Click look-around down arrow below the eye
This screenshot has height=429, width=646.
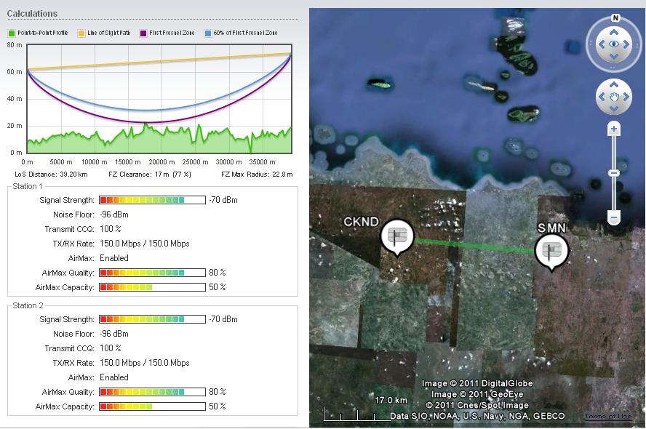click(x=614, y=57)
